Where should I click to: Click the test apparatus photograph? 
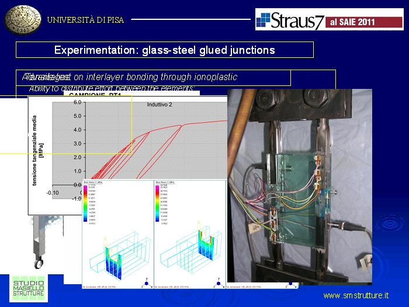pos(299,186)
